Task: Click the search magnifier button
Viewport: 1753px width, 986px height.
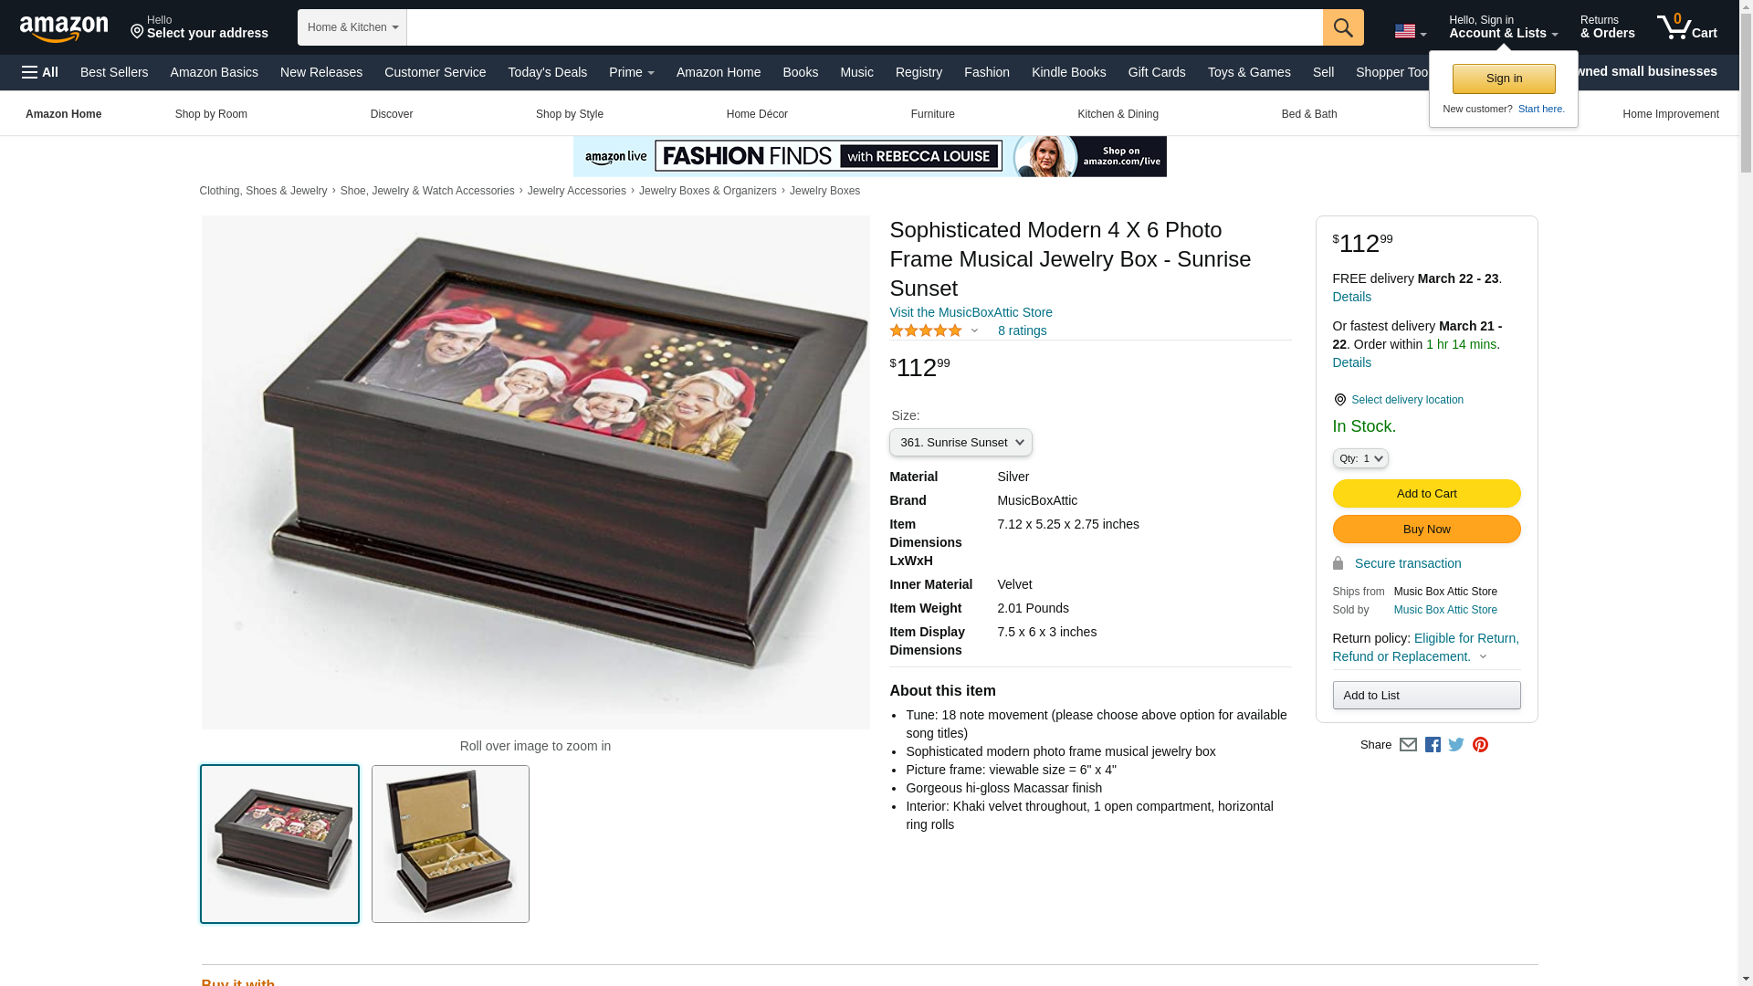Action: tap(1343, 27)
